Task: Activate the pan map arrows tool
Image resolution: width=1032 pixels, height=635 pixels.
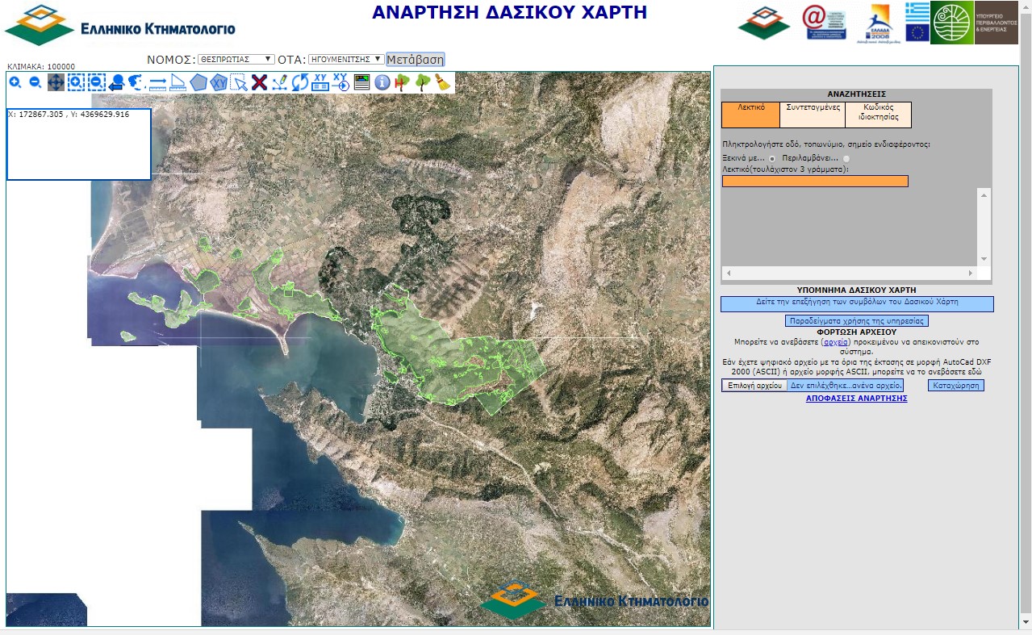Action: [56, 82]
